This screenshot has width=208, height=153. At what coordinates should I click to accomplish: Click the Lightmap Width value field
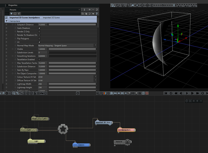tap(43, 84)
